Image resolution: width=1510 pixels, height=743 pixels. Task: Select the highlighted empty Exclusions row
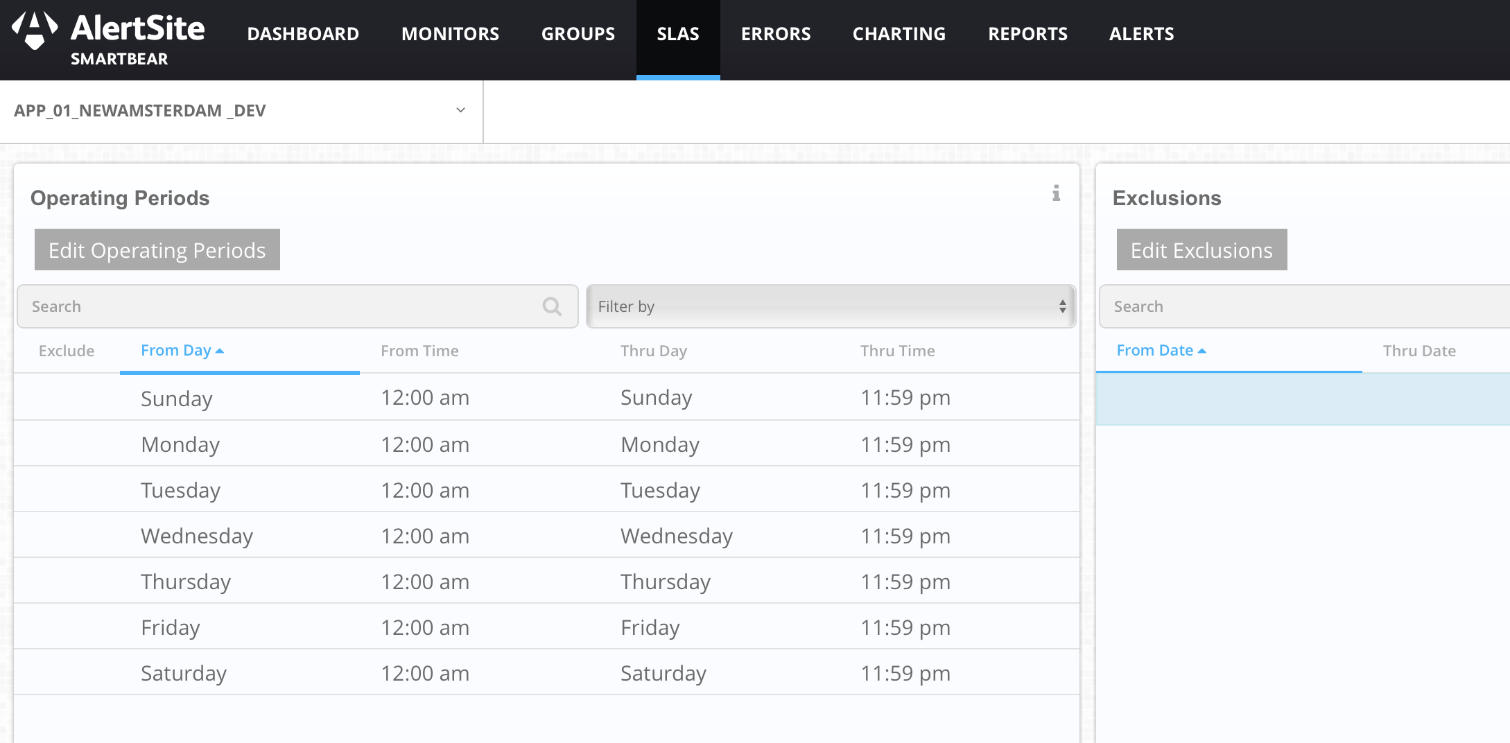pos(1303,399)
